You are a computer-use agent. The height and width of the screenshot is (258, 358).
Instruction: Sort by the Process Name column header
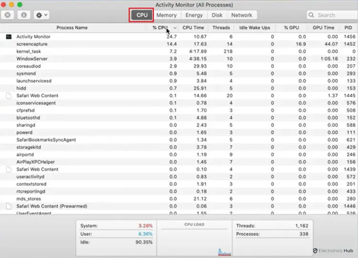tap(72, 28)
